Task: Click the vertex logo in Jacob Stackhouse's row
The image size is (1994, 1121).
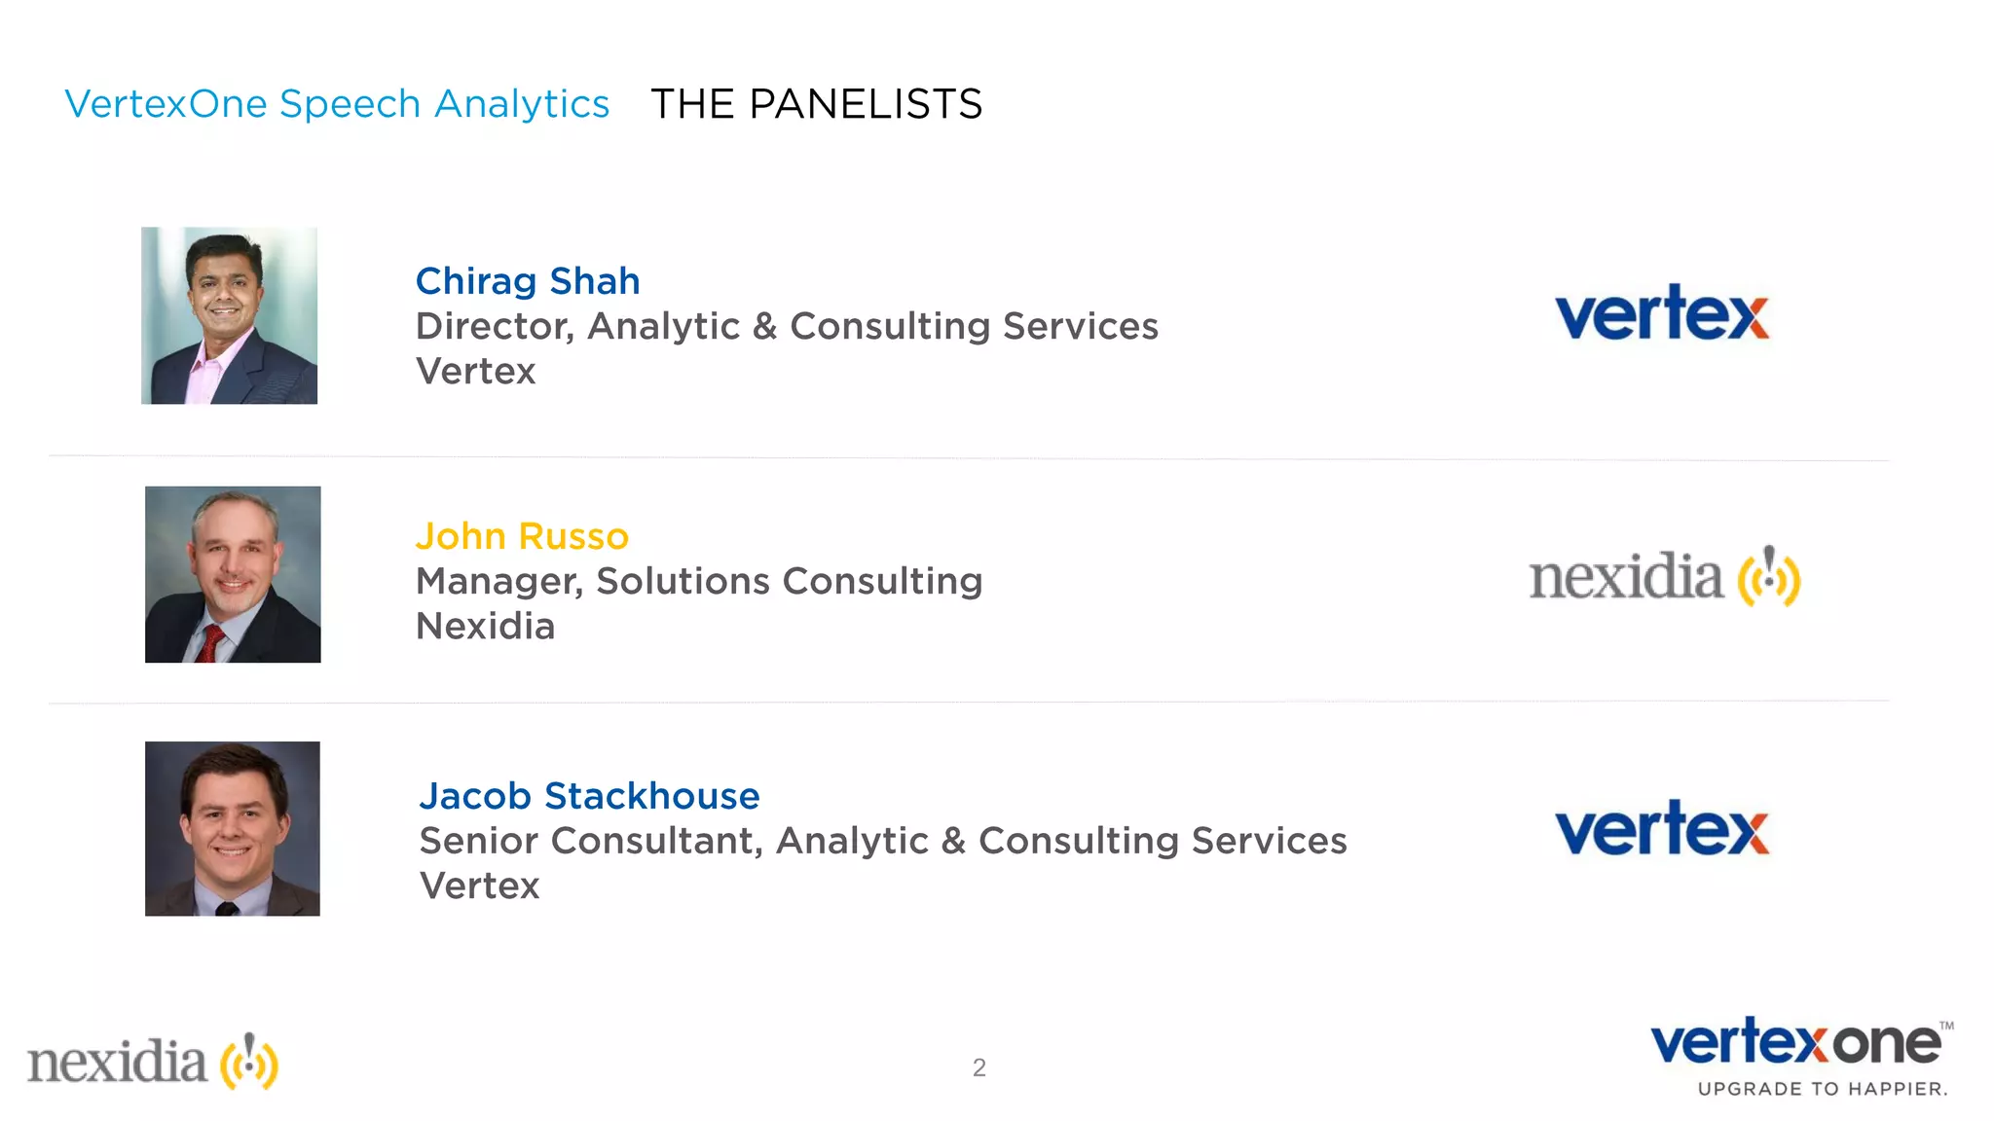Action: 1661,829
